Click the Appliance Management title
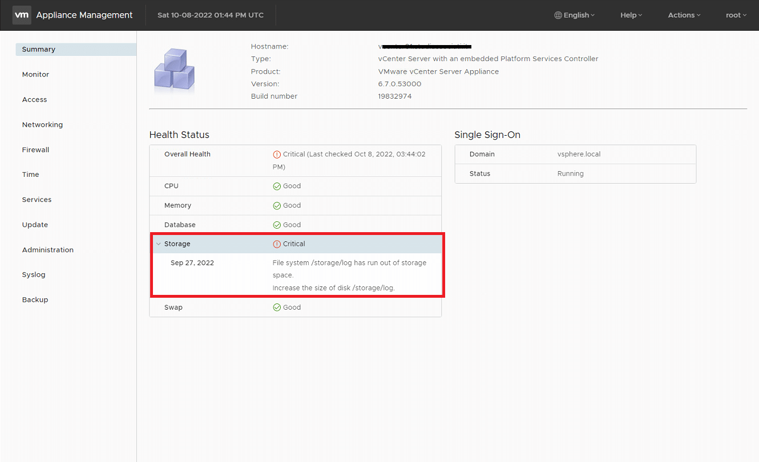The width and height of the screenshot is (759, 462). click(84, 15)
